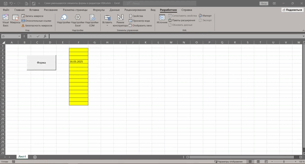Screen dimensions: 305x164
Task: Click the Вход sign-in button
Action: (x=264, y=3)
